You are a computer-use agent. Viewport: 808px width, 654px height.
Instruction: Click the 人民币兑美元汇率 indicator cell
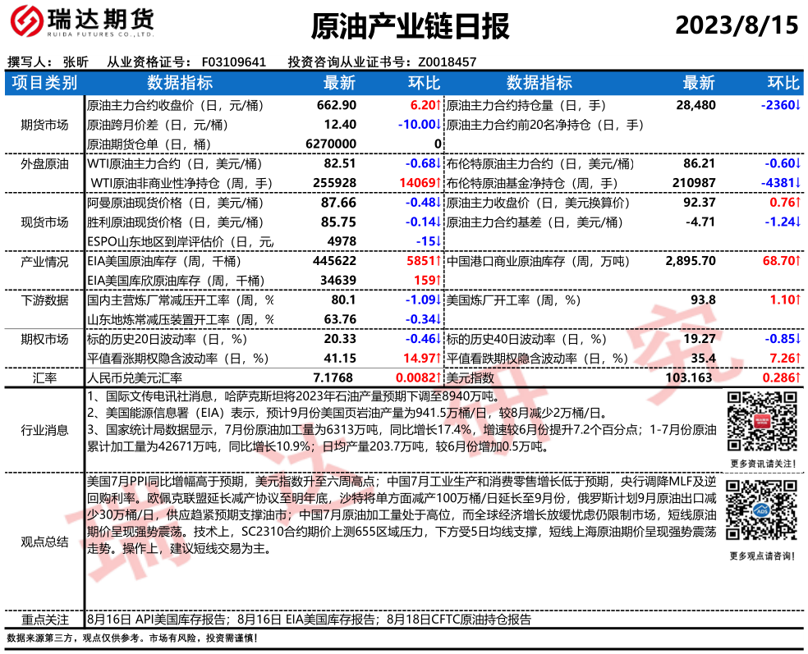click(x=135, y=378)
